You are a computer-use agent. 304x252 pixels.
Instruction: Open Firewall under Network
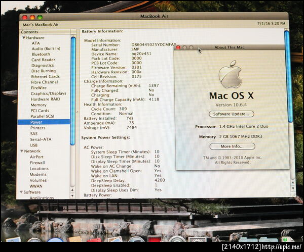[x=37, y=163]
